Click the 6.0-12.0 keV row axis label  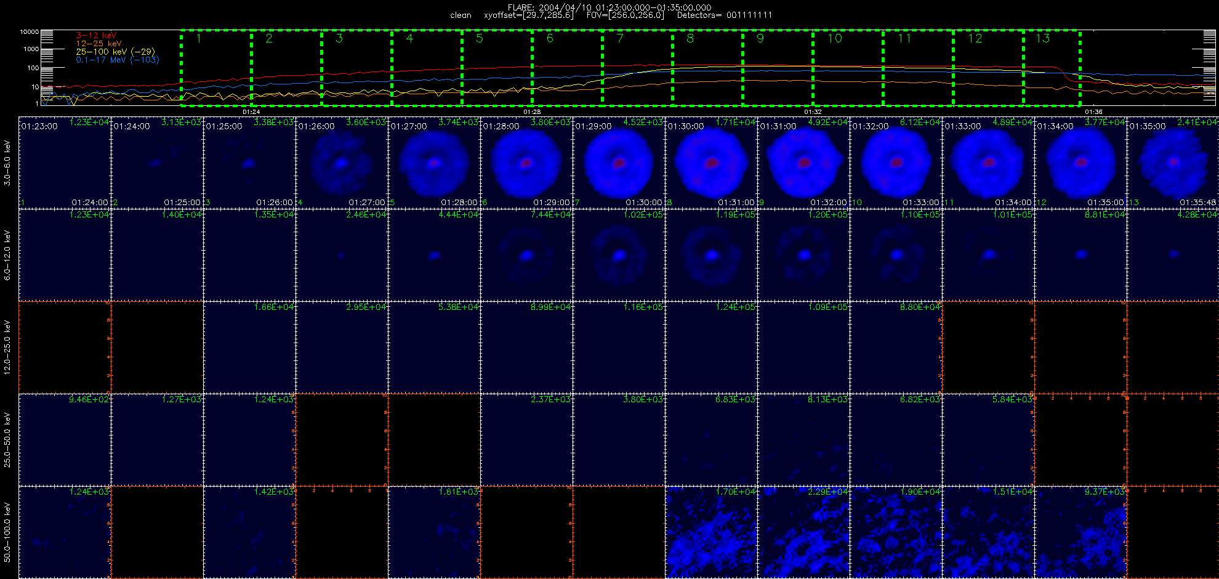[7, 255]
